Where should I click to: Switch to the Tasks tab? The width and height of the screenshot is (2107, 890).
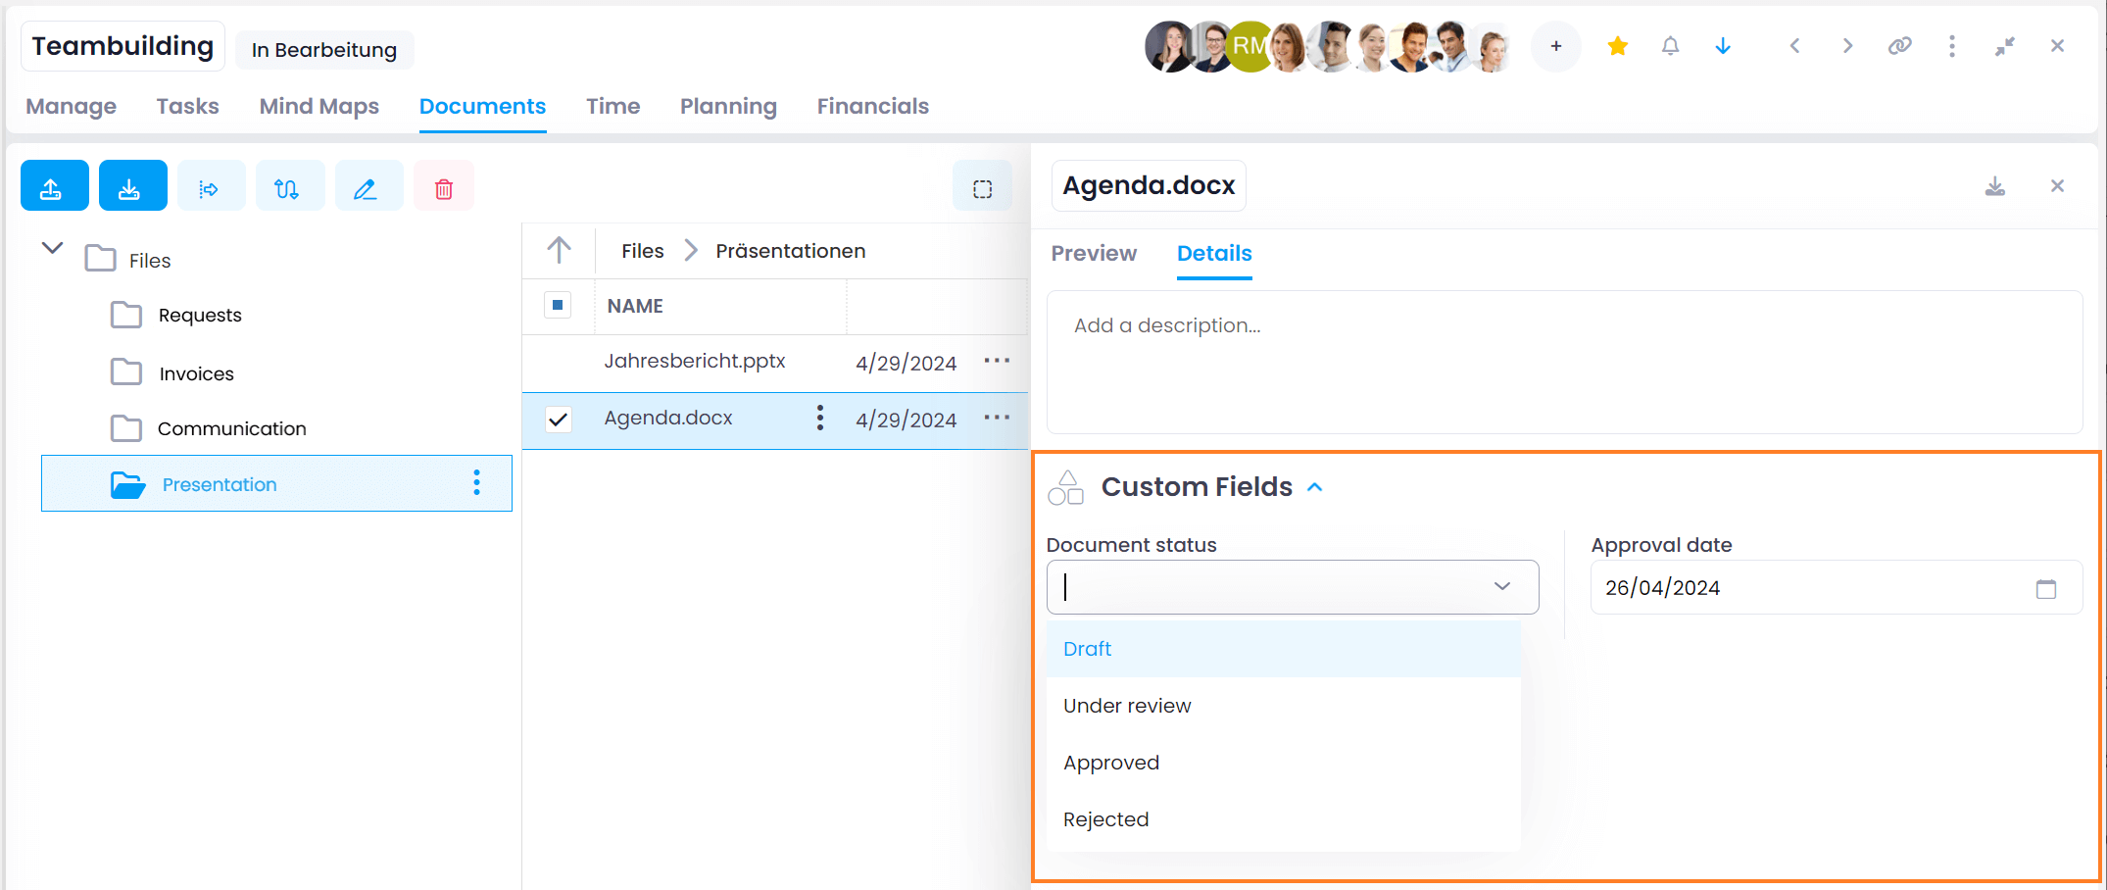point(187,106)
